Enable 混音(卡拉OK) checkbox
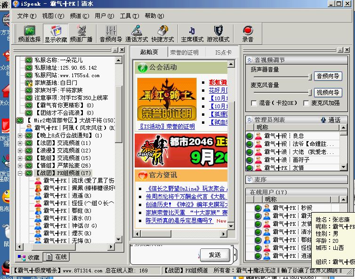Screen dimensions: 355x279 click(254, 103)
